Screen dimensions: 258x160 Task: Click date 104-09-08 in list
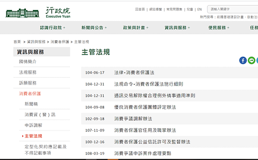(95, 108)
